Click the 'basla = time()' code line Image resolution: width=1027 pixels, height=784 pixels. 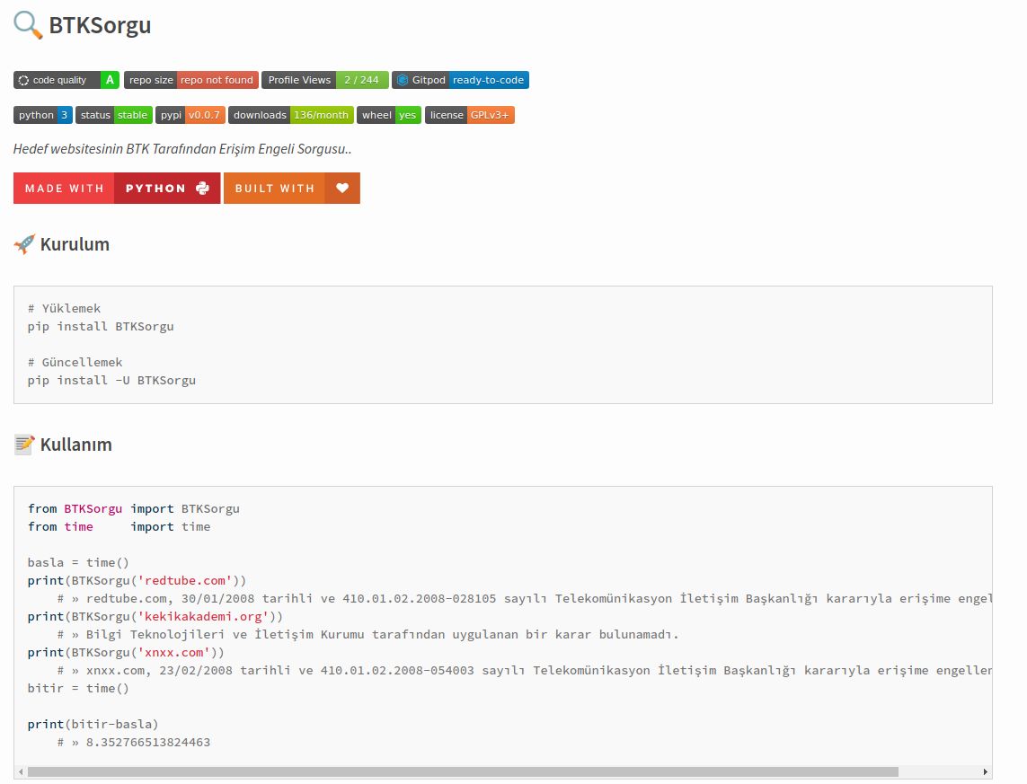pyautogui.click(x=78, y=562)
